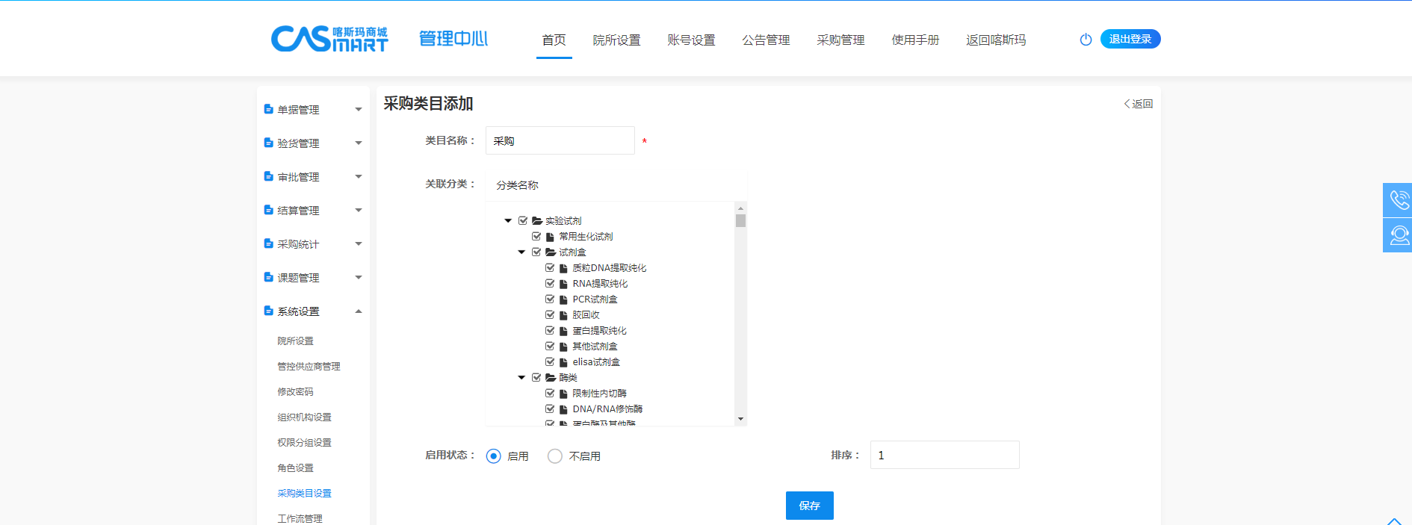The image size is (1412, 525).
Task: Open the phone contact floating icon
Action: click(1398, 200)
